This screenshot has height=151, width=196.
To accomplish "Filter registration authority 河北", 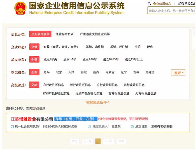I will click(x=84, y=72).
